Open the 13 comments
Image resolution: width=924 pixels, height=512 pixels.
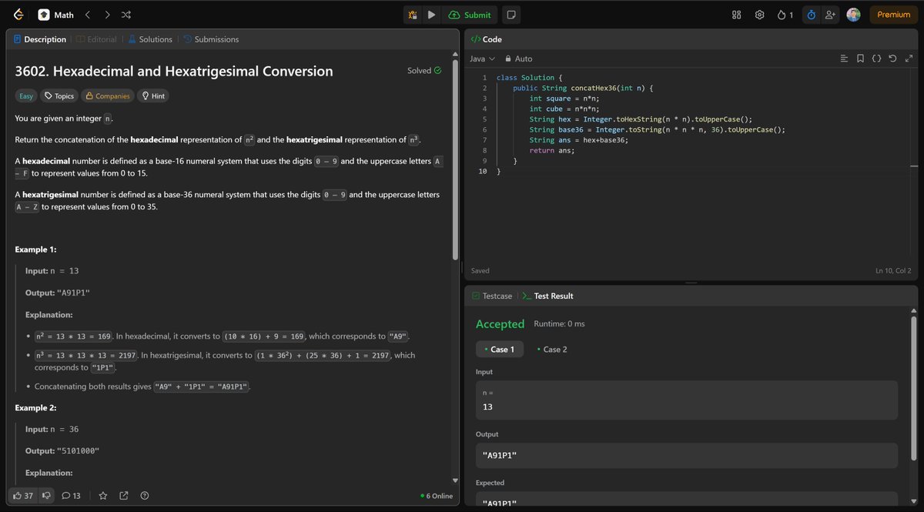pyautogui.click(x=71, y=496)
